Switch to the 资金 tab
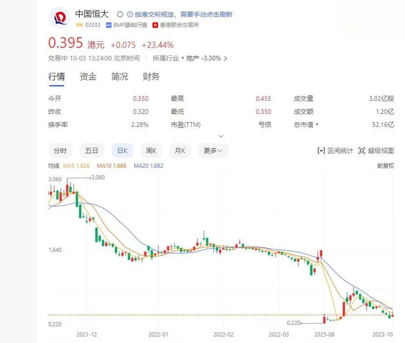 [88, 77]
